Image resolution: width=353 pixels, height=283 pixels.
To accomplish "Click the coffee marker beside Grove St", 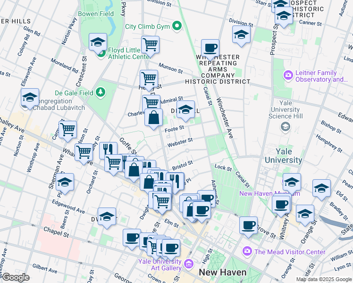I will 248,226.
